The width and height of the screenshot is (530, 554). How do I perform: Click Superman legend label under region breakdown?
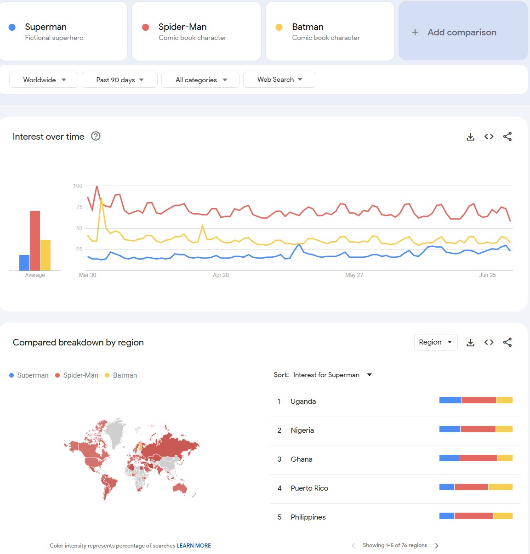(x=33, y=375)
